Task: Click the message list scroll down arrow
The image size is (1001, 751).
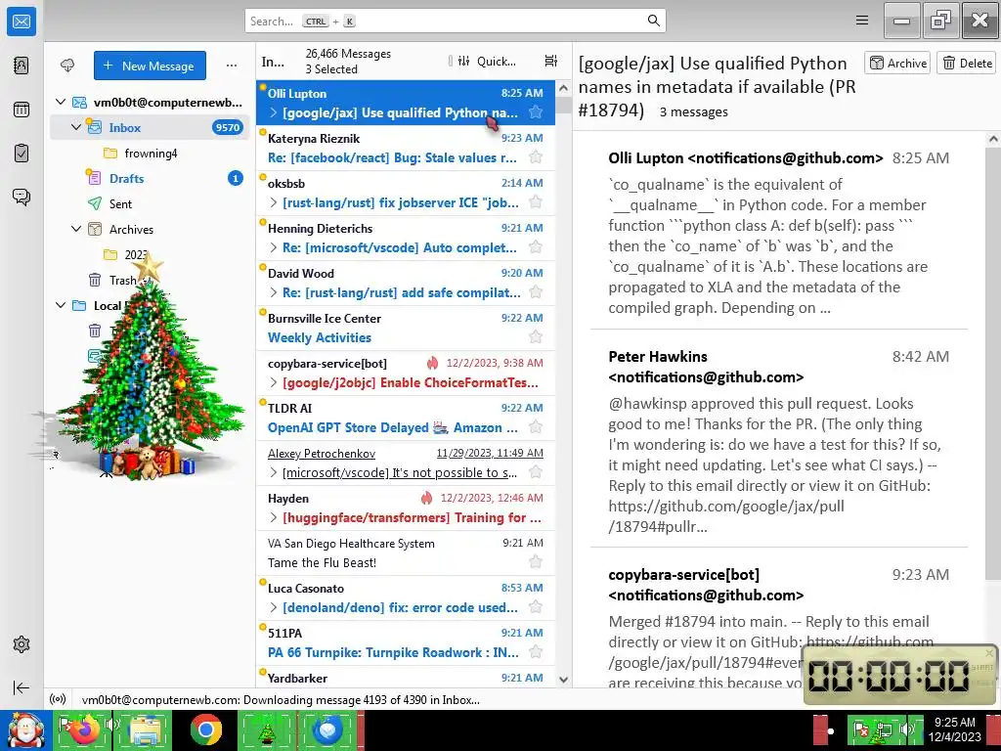Action: pos(563,679)
